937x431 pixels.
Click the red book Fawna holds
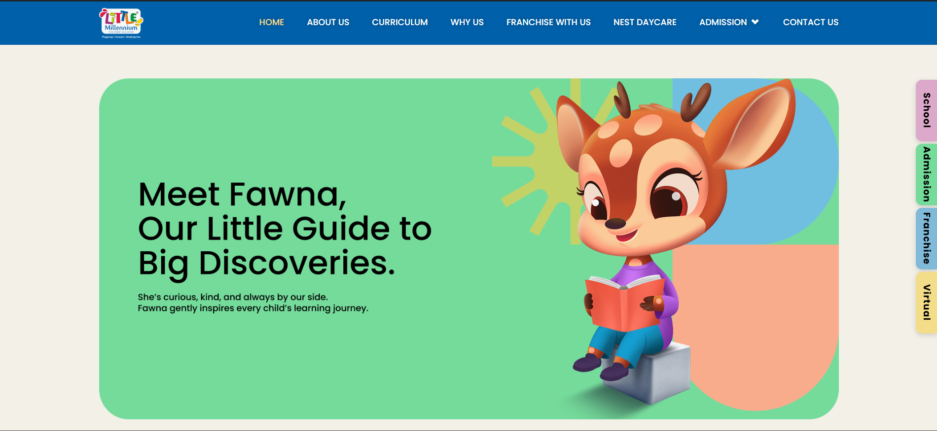tap(625, 303)
